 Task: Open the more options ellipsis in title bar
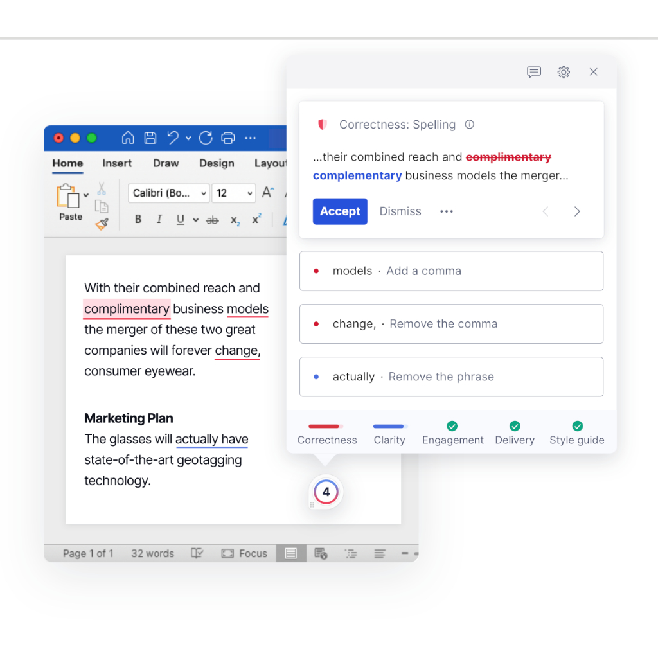251,138
